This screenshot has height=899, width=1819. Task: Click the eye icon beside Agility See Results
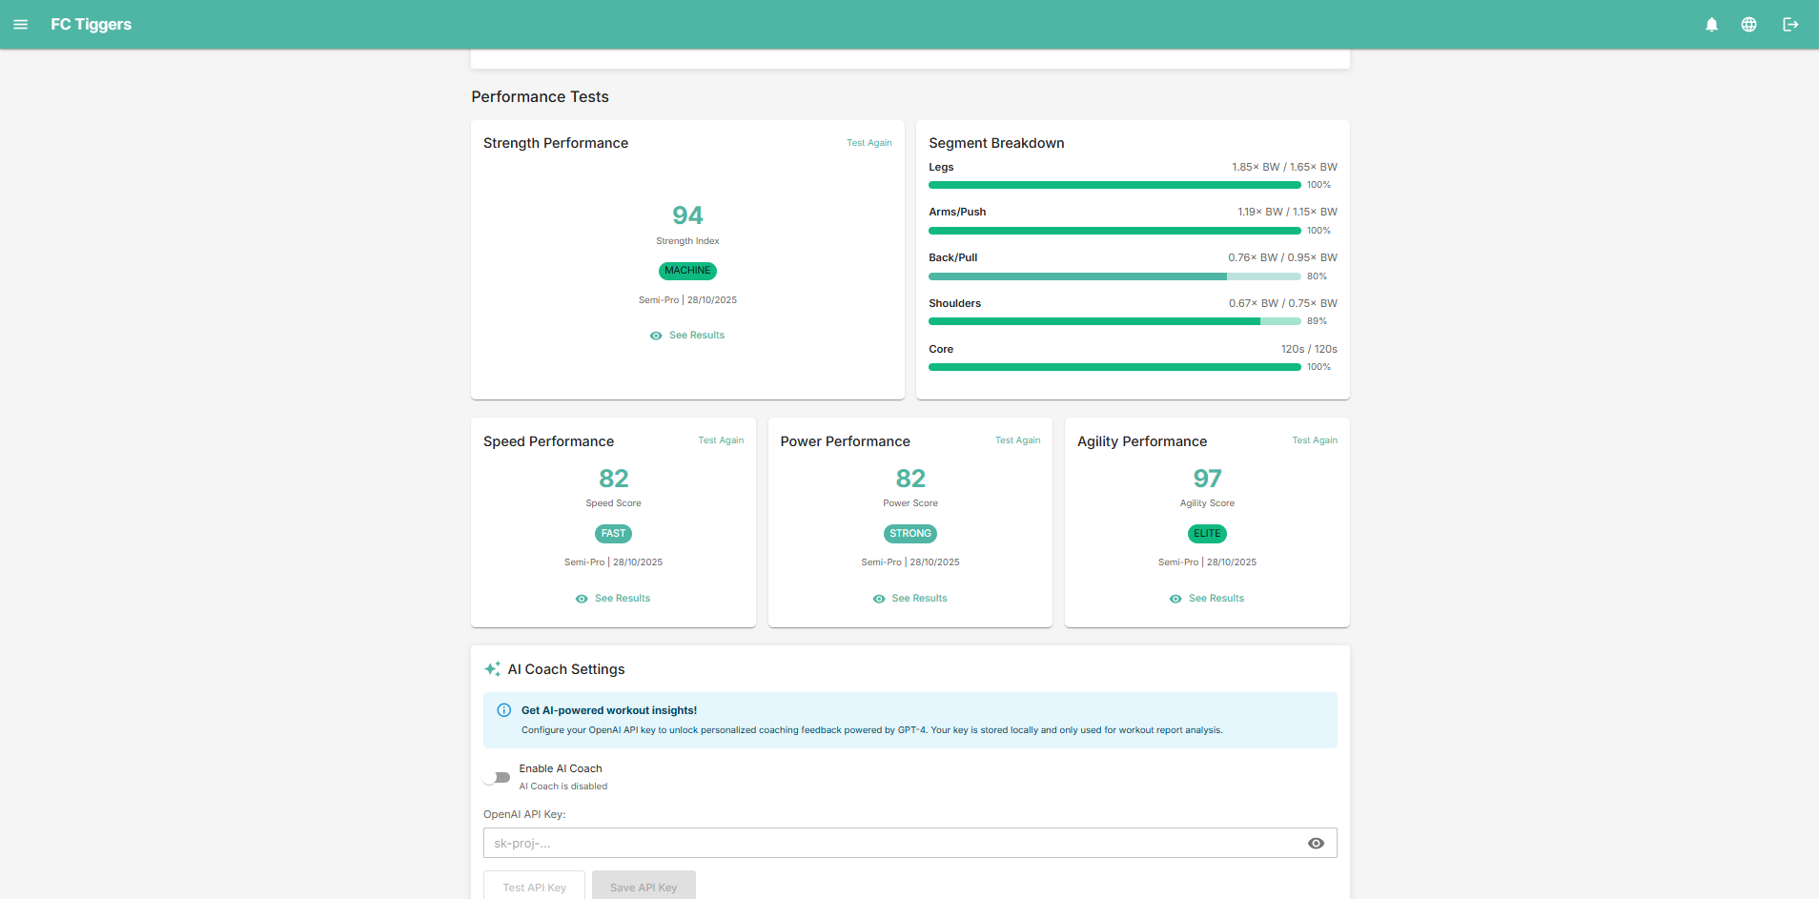click(x=1175, y=599)
